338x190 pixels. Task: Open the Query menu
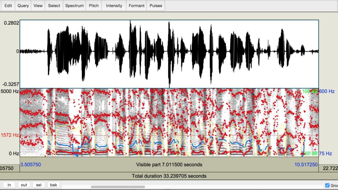pos(23,6)
